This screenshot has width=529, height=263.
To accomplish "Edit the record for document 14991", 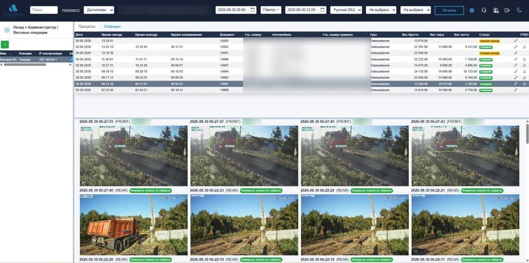I will [515, 84].
